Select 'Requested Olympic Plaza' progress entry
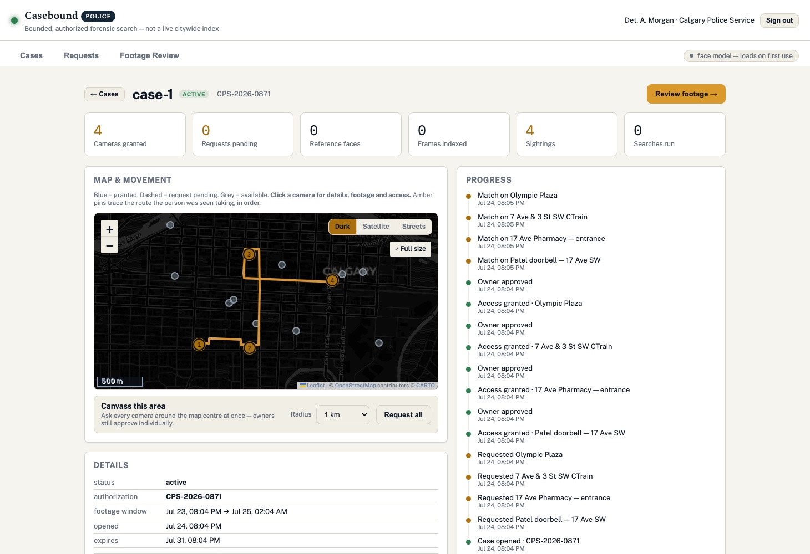The image size is (810, 554). point(520,455)
